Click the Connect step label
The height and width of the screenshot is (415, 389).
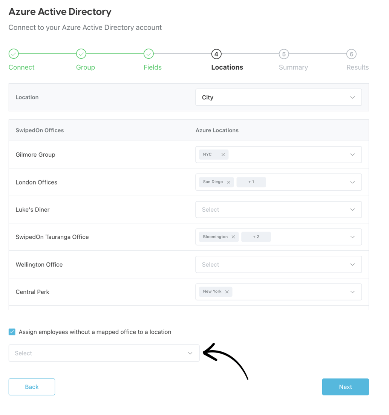point(21,67)
